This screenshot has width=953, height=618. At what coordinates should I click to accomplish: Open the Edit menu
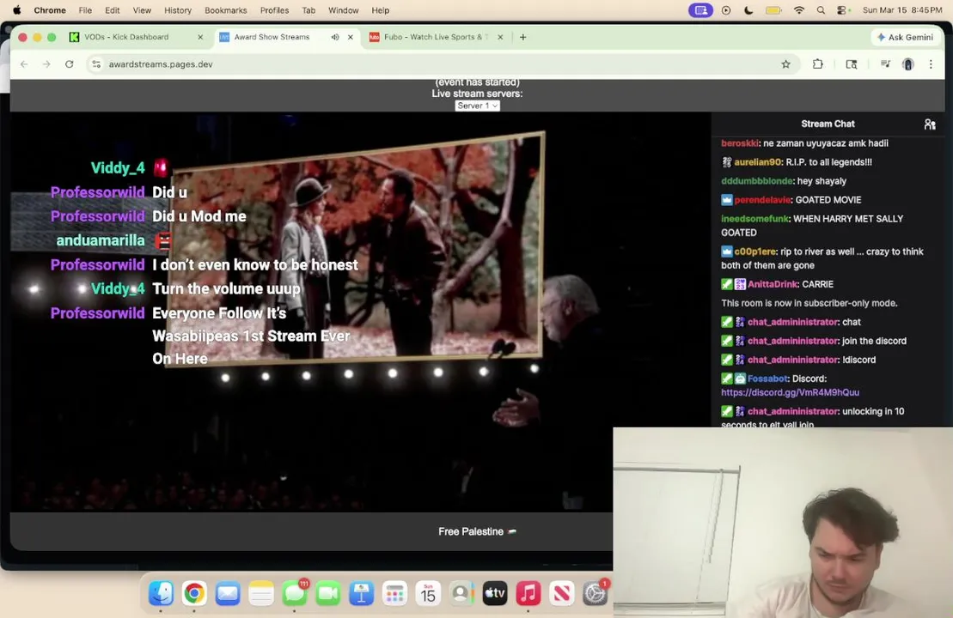[112, 10]
